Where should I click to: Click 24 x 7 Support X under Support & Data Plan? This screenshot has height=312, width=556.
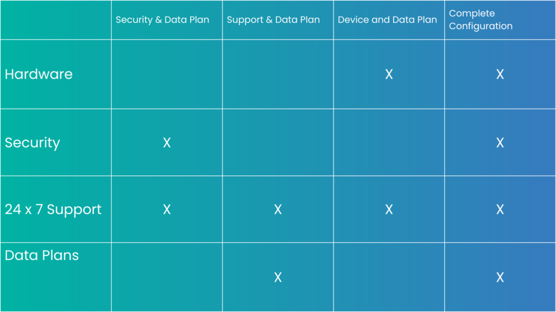pos(278,209)
